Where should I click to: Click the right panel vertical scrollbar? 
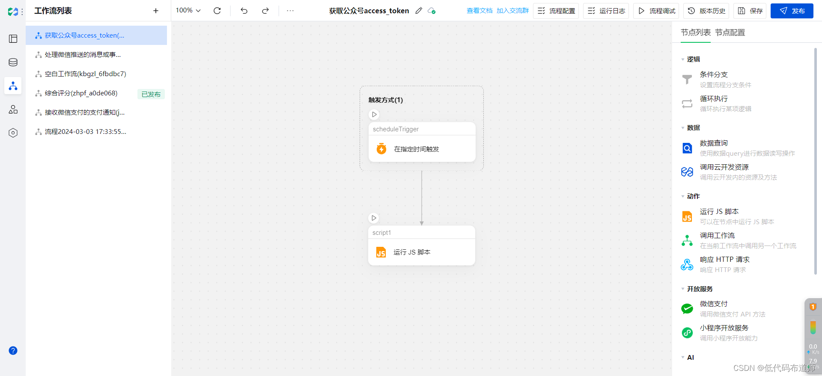click(x=815, y=161)
